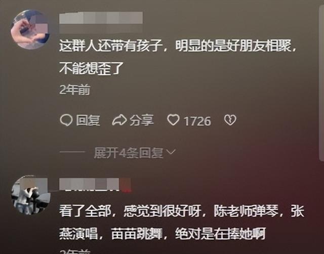Dislike the comment with the broken heart icon
This screenshot has width=324, height=254.
(x=230, y=120)
